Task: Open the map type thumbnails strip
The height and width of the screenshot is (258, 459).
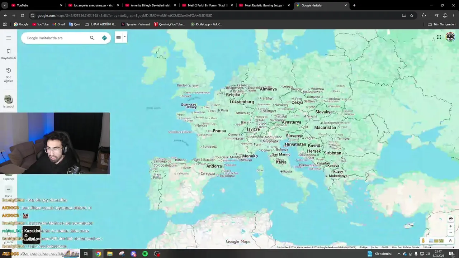Action: [436, 241]
